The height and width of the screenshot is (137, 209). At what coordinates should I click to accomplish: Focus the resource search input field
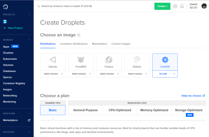coord(67,6)
